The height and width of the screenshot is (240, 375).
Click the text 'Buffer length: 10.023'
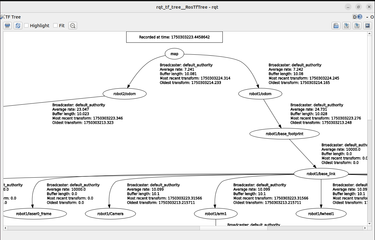pyautogui.click(x=71, y=114)
